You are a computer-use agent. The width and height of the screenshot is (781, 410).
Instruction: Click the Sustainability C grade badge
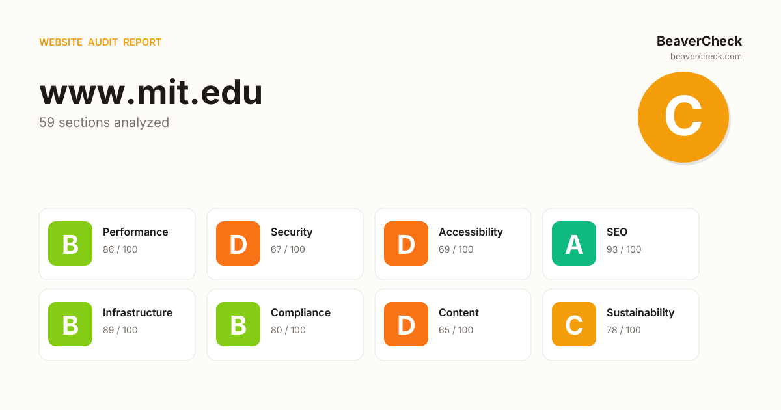(574, 324)
